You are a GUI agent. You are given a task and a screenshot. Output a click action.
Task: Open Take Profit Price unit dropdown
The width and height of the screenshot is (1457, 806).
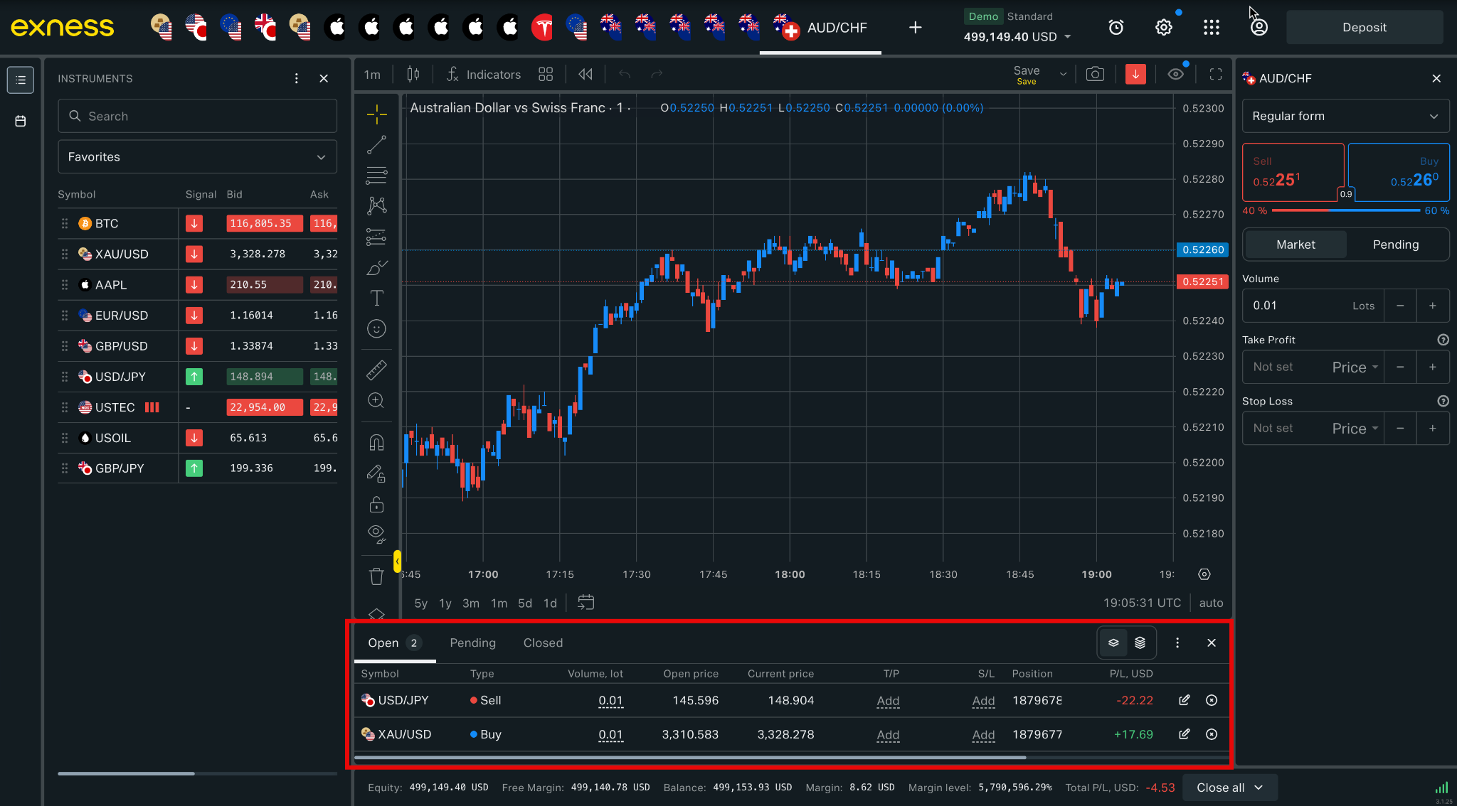pyautogui.click(x=1355, y=367)
